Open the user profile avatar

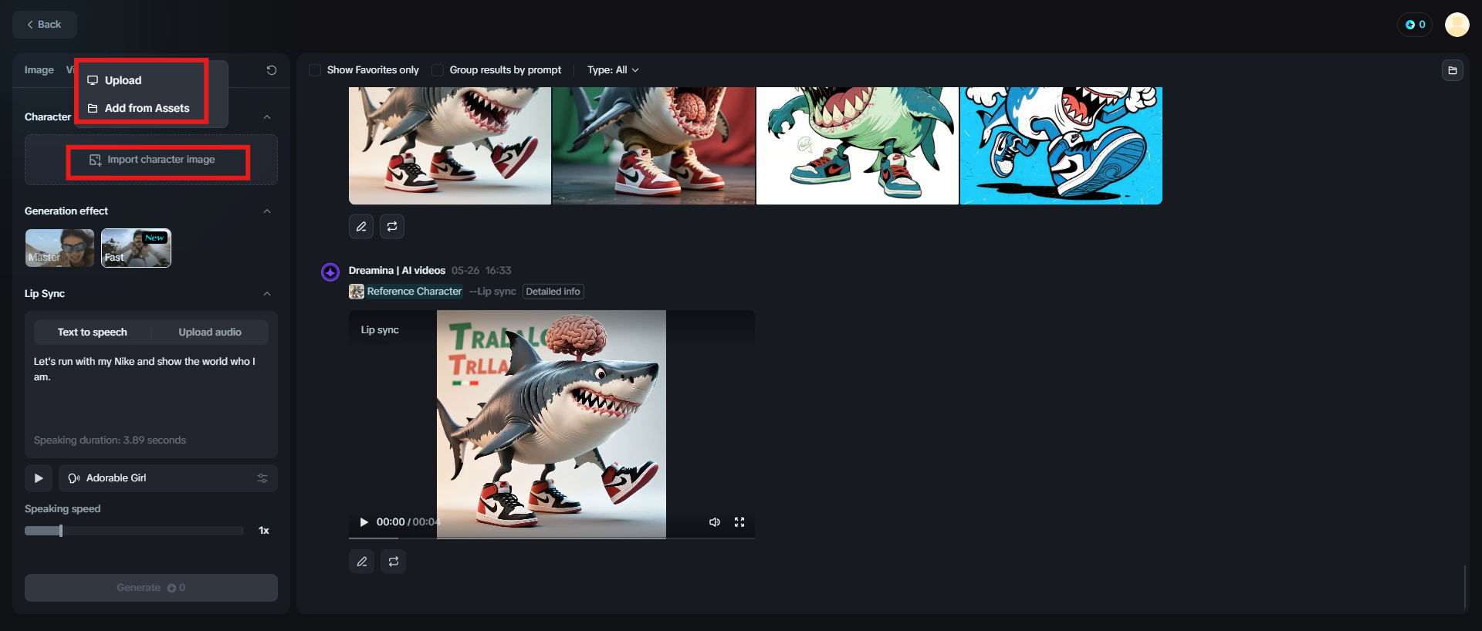(x=1457, y=25)
